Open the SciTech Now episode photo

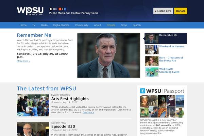click(x=33, y=129)
